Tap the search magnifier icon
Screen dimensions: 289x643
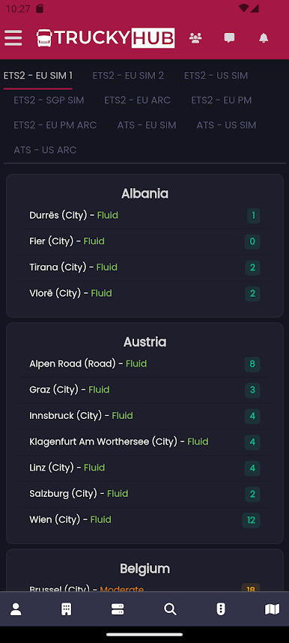170,609
